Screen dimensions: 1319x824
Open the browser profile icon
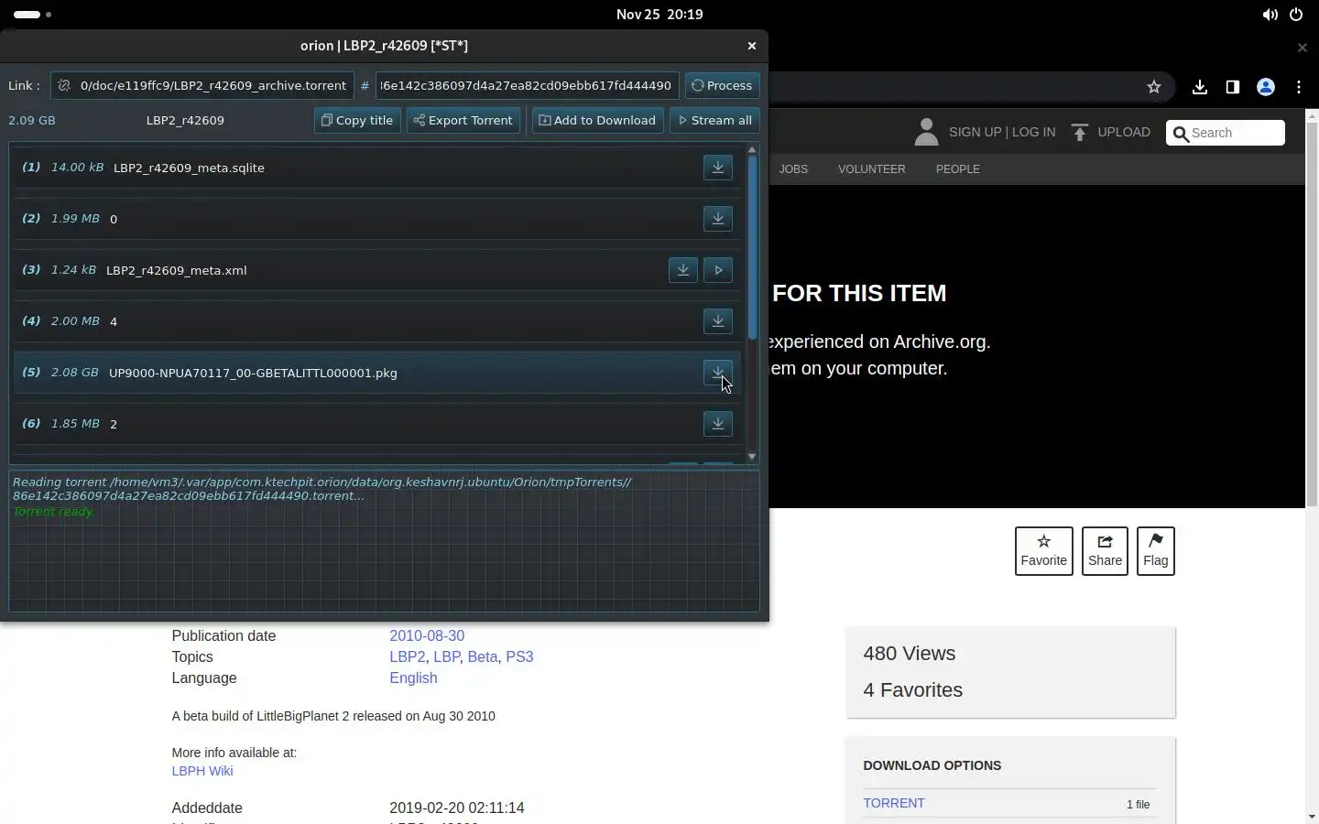pyautogui.click(x=1266, y=87)
